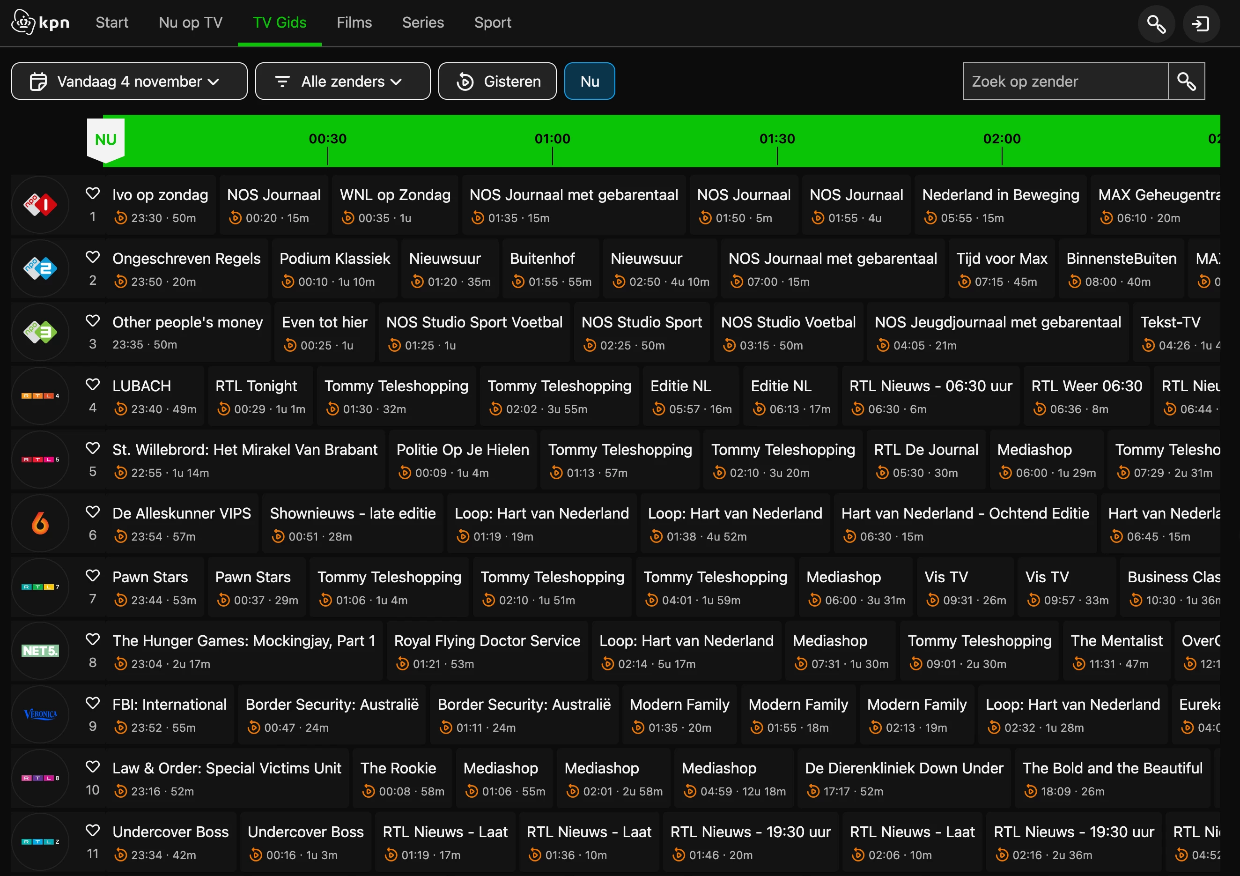Open the Alle zenders filter dropdown
The height and width of the screenshot is (876, 1240).
pos(342,82)
